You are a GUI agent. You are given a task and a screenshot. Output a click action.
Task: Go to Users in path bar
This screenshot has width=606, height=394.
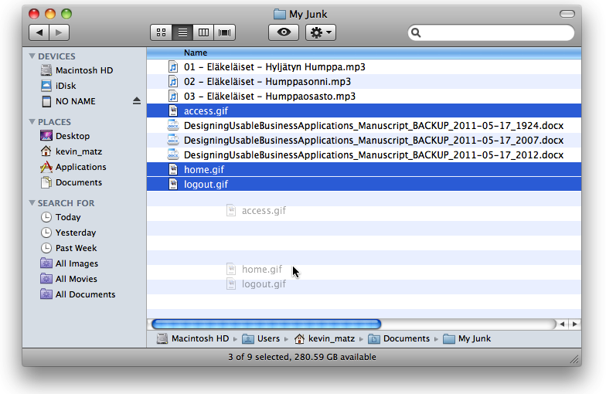point(261,338)
